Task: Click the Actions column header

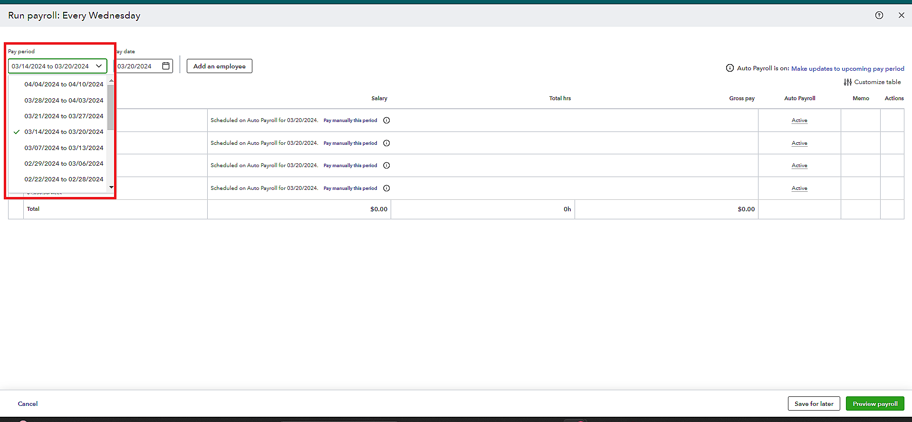Action: (894, 98)
